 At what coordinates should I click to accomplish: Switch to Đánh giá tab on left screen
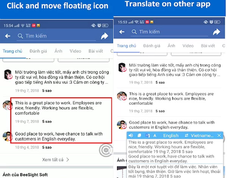pyautogui.click(x=38, y=51)
